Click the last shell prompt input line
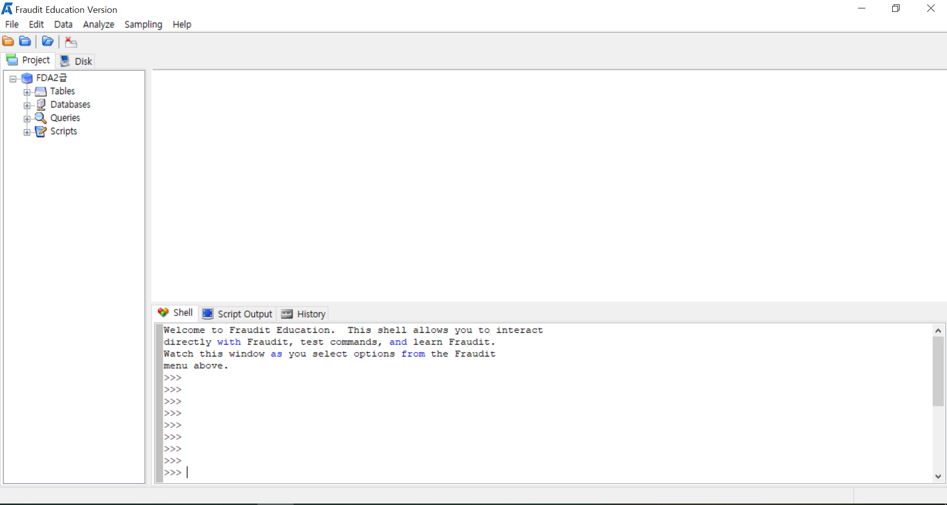This screenshot has width=947, height=505. tap(548, 472)
